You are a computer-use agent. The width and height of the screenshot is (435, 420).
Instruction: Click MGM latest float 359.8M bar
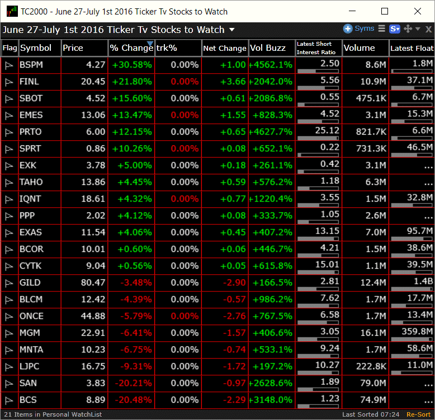[x=412, y=340]
